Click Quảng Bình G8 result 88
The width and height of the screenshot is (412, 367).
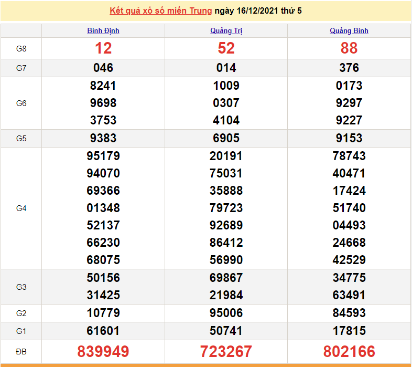(349, 48)
